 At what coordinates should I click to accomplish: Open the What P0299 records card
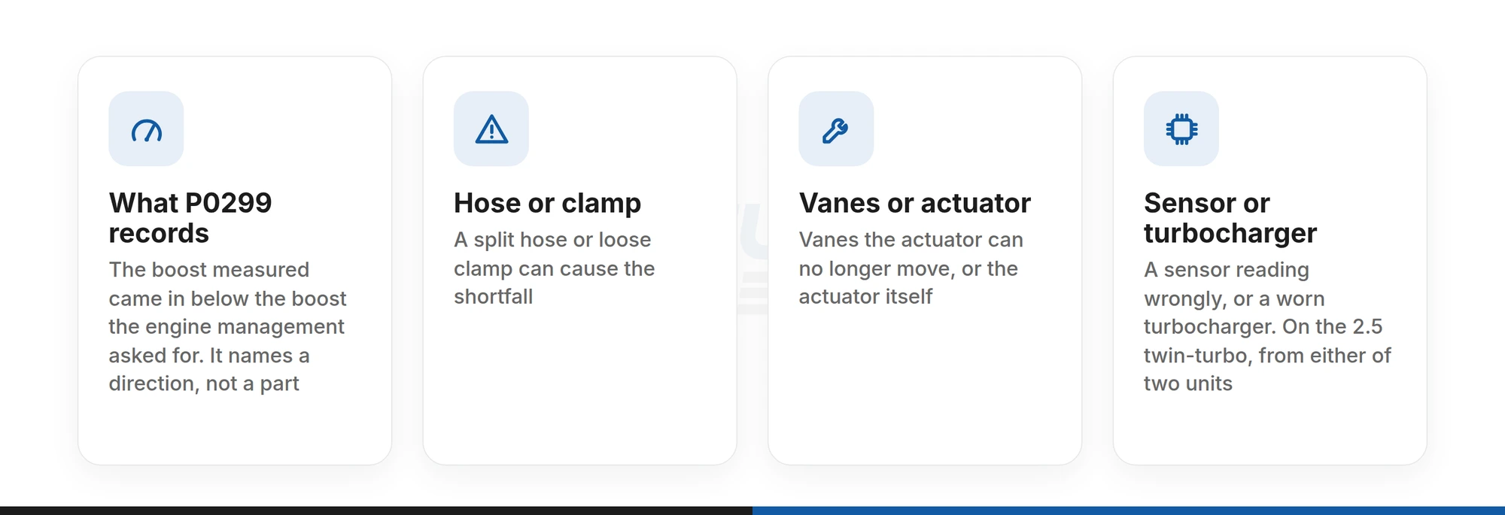pos(235,260)
